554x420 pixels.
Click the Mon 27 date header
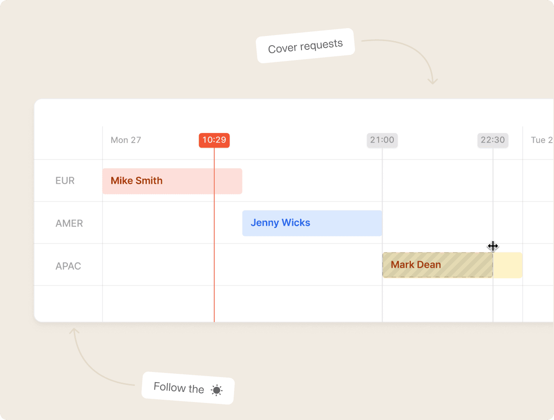click(126, 140)
